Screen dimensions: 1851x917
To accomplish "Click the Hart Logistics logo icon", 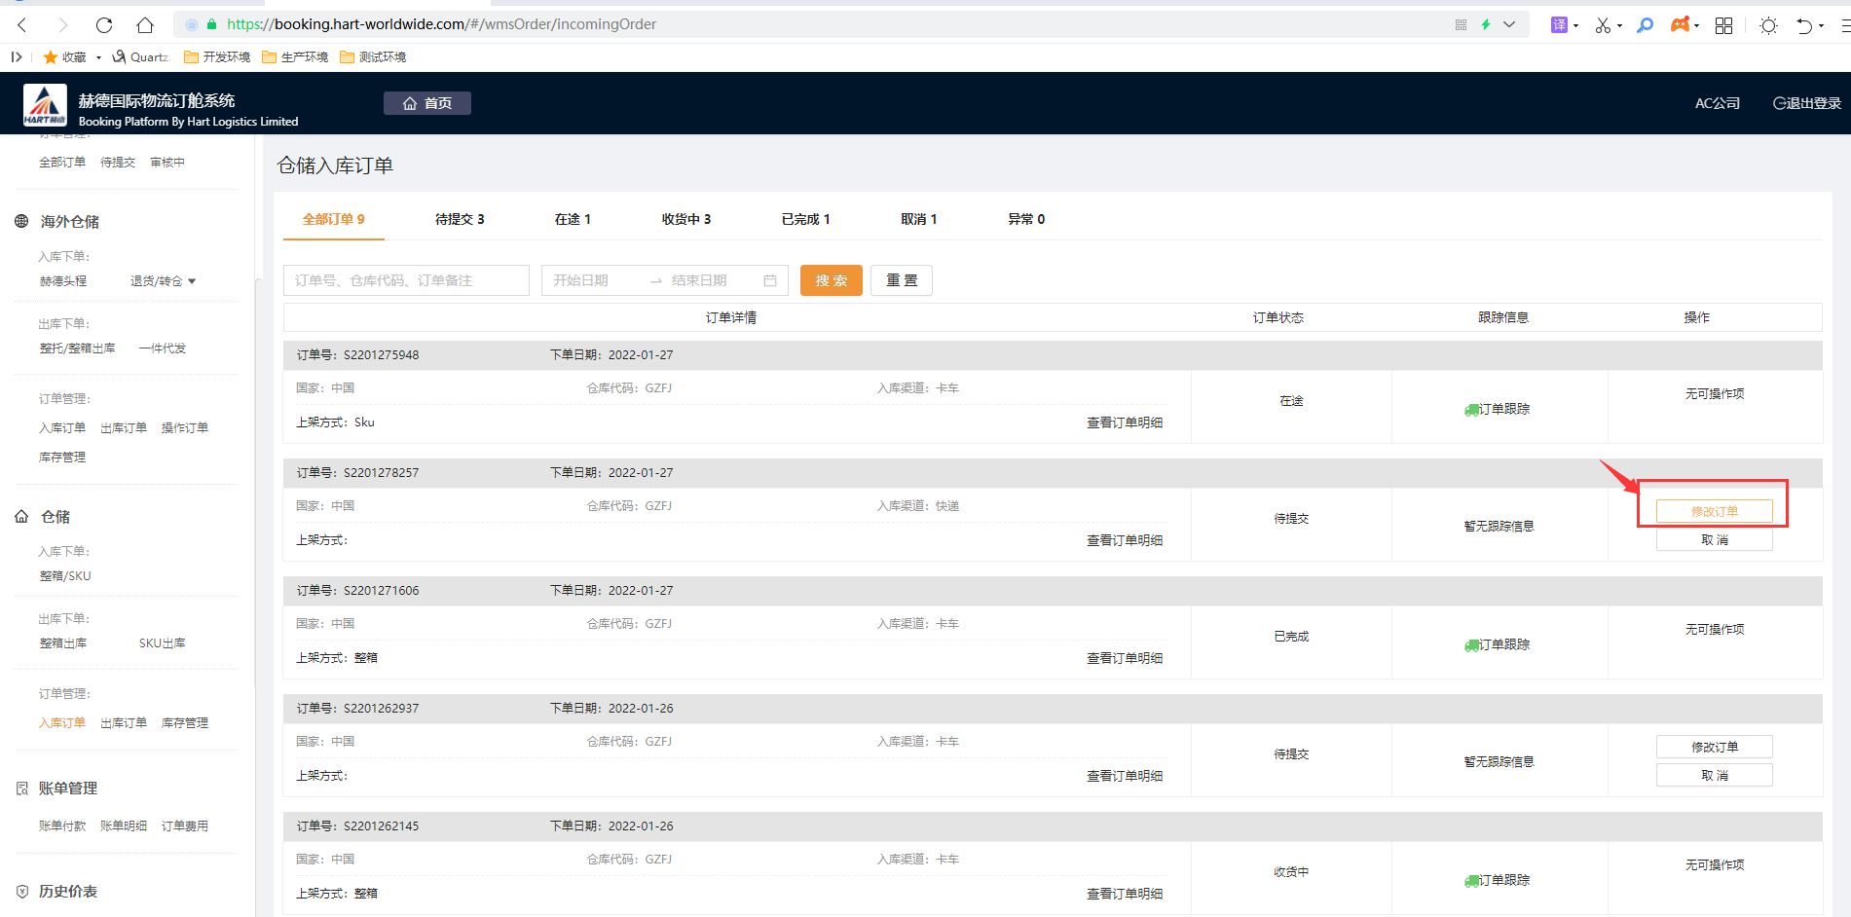I will pos(45,105).
